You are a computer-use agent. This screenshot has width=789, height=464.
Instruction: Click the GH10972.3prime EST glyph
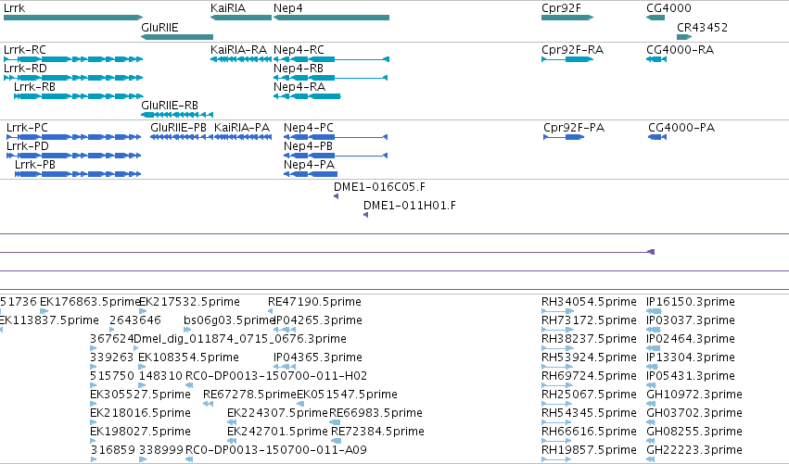[651, 404]
